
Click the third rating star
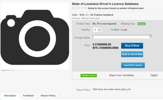[x=79, y=8]
